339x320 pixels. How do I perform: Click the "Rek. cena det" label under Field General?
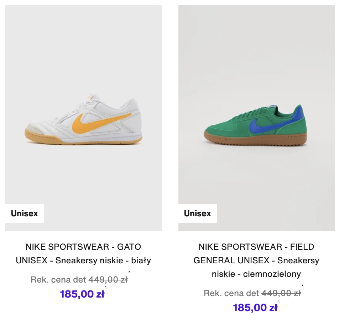pyautogui.click(x=231, y=293)
